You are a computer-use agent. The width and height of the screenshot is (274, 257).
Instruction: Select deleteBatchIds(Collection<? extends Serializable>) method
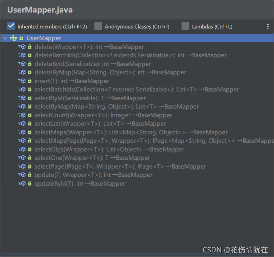coord(131,55)
